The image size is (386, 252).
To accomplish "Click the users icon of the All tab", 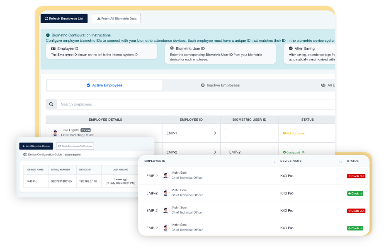I will coord(323,85).
